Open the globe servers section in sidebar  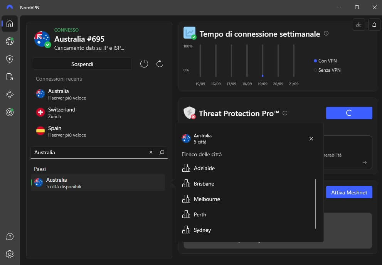tap(10, 41)
